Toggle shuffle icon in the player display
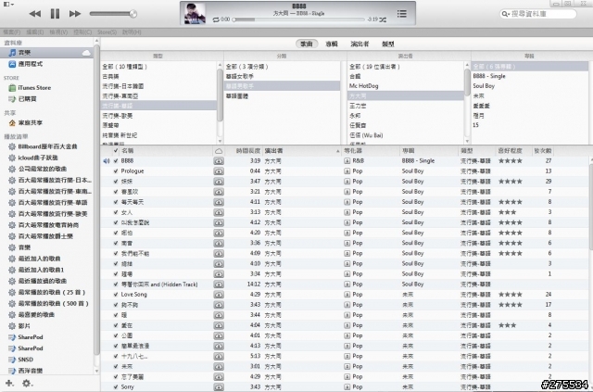Viewport: 593px width, 392px height. (x=383, y=19)
